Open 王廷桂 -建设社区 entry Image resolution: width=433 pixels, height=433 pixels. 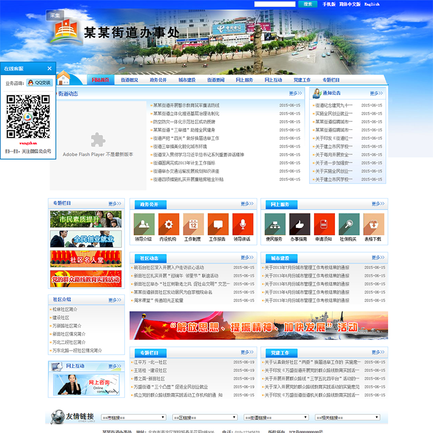pyautogui.click(x=150, y=370)
